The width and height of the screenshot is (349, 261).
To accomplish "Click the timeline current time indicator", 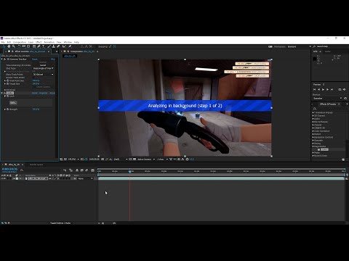I will coord(130,171).
